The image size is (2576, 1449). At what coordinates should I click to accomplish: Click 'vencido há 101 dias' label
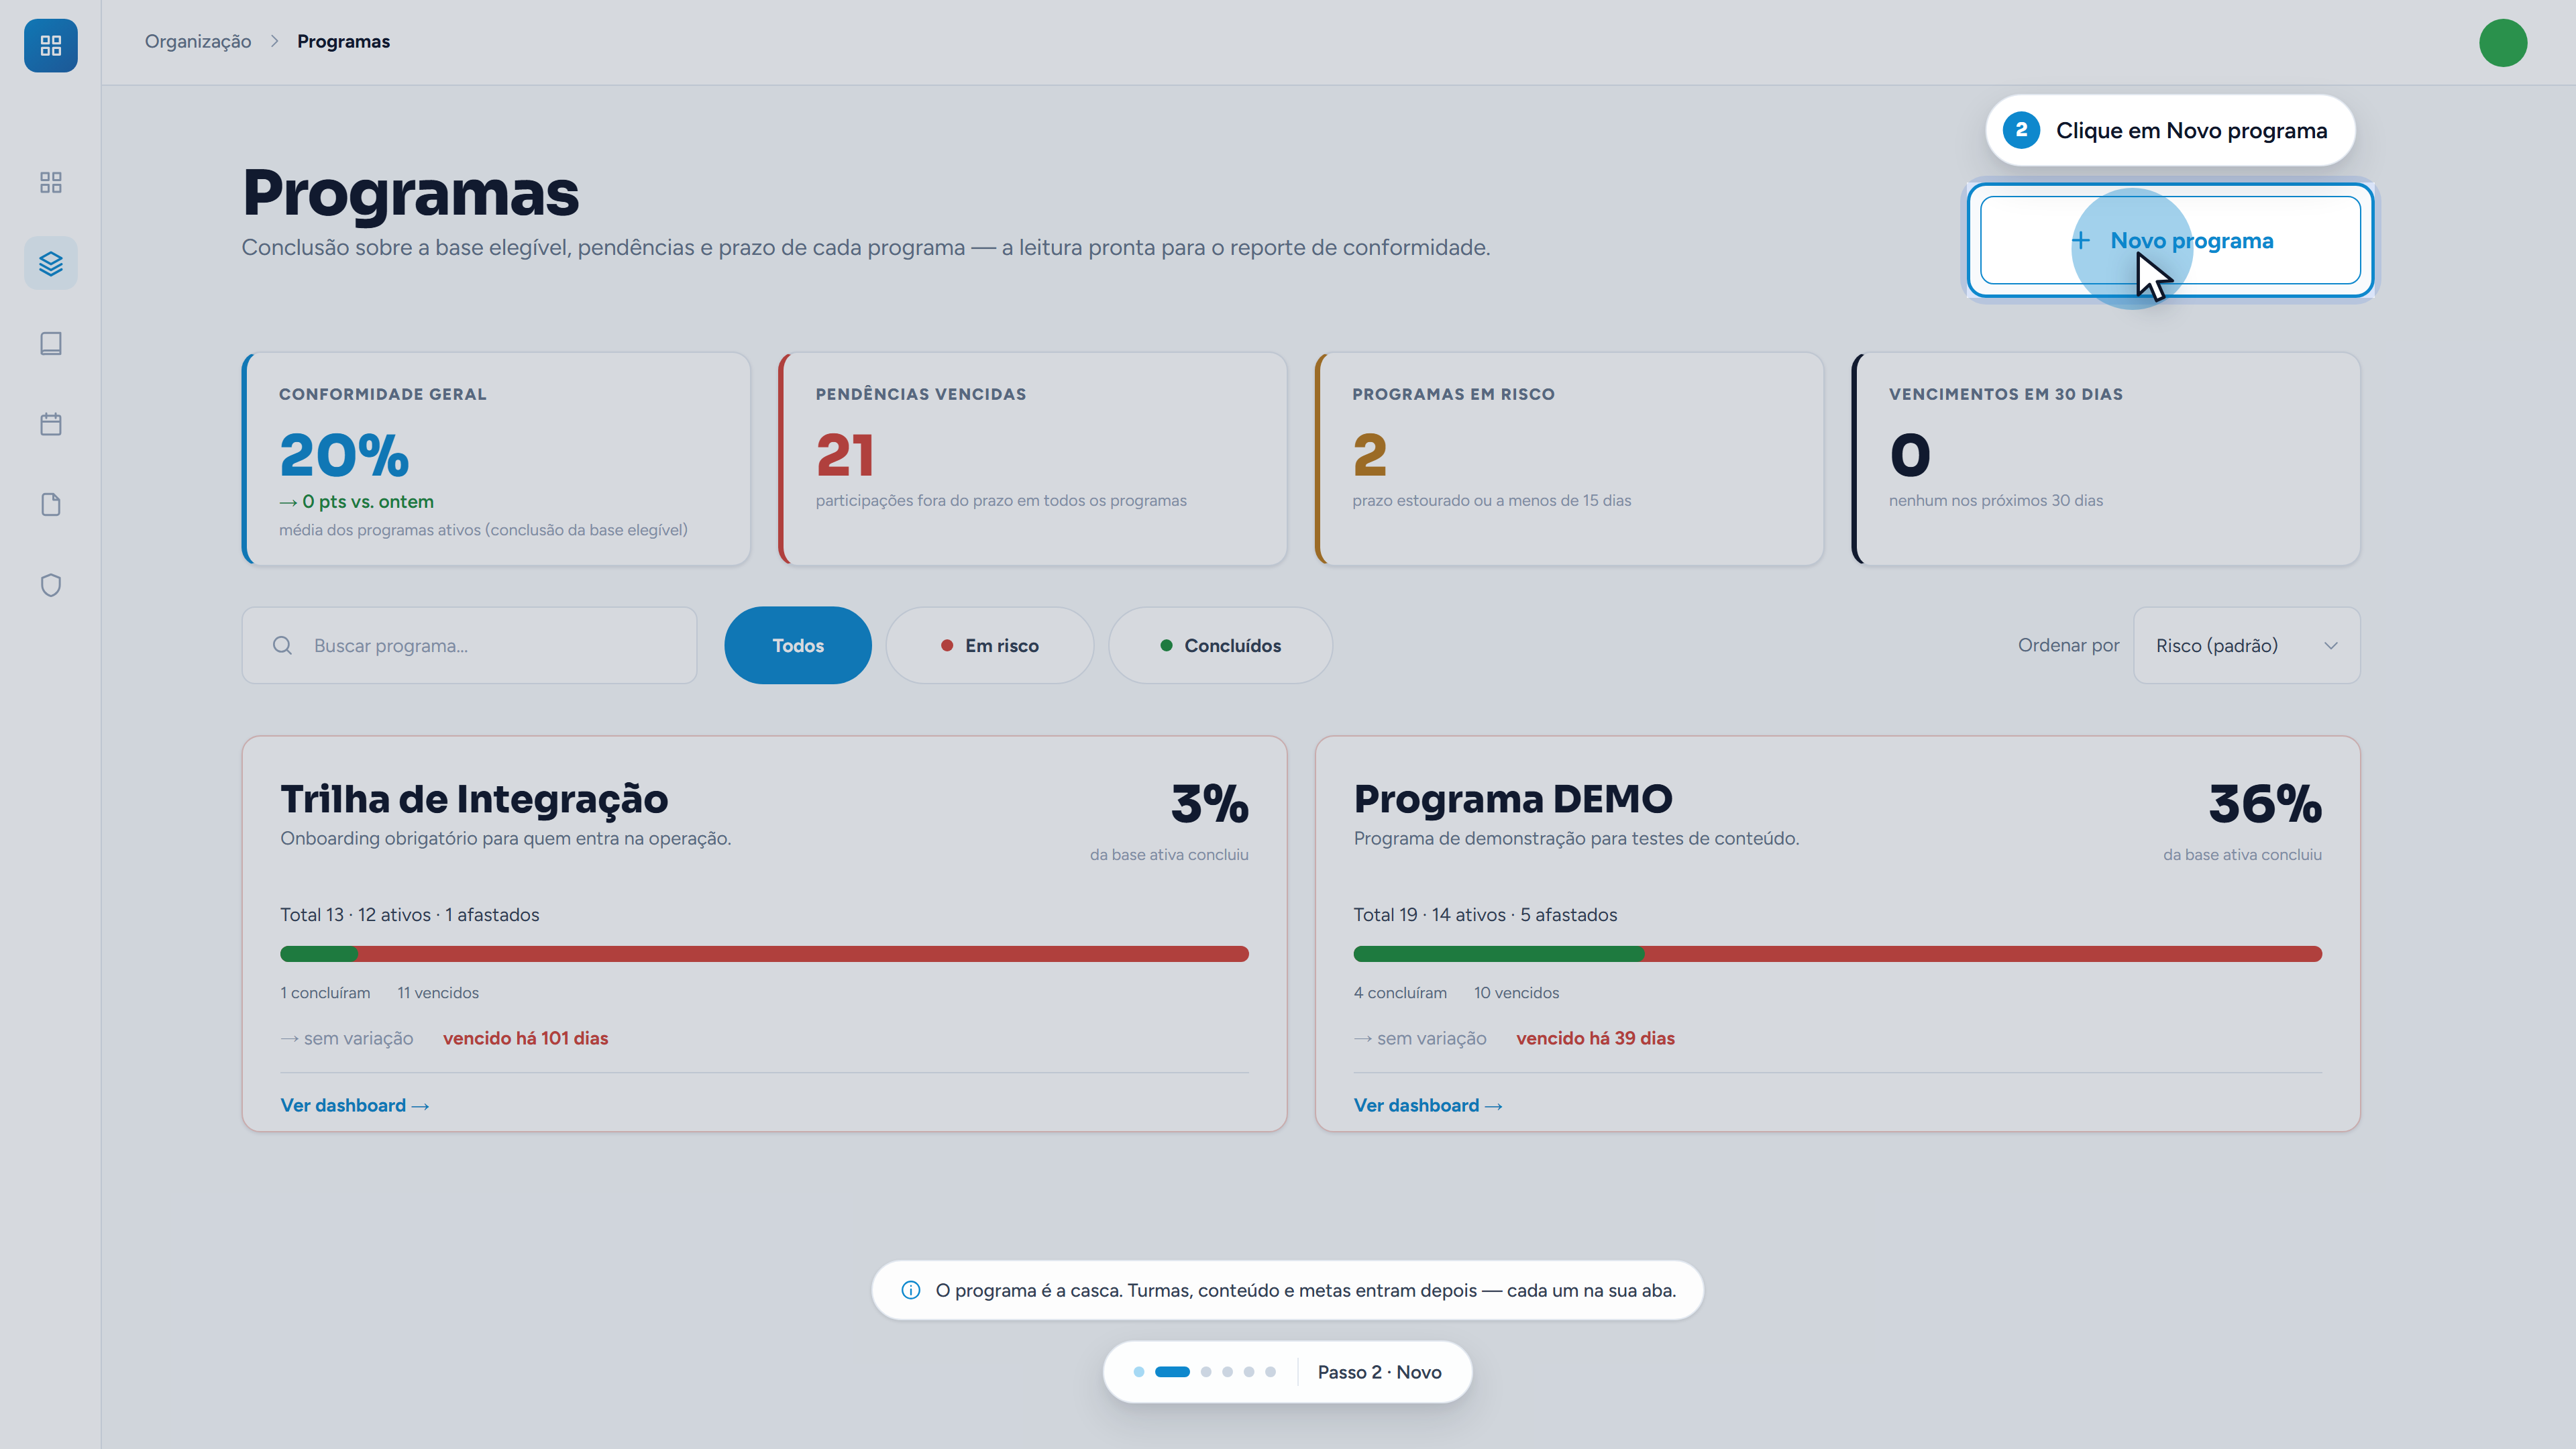click(525, 1038)
